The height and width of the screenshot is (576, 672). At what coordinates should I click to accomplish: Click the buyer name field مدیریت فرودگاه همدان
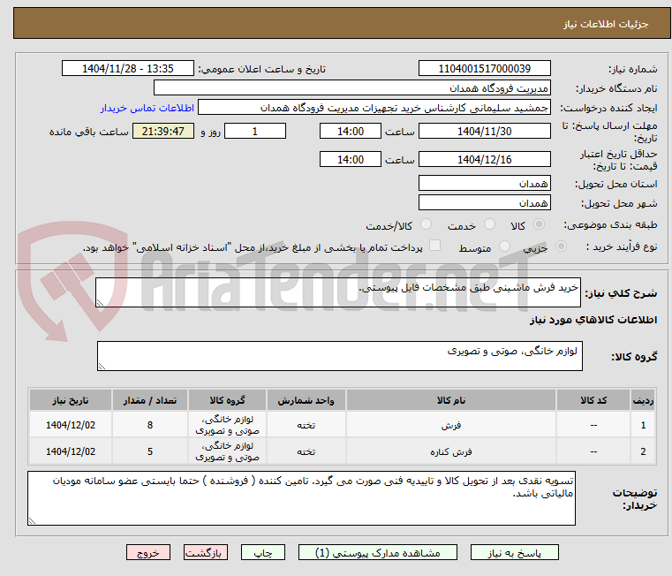tap(351, 88)
